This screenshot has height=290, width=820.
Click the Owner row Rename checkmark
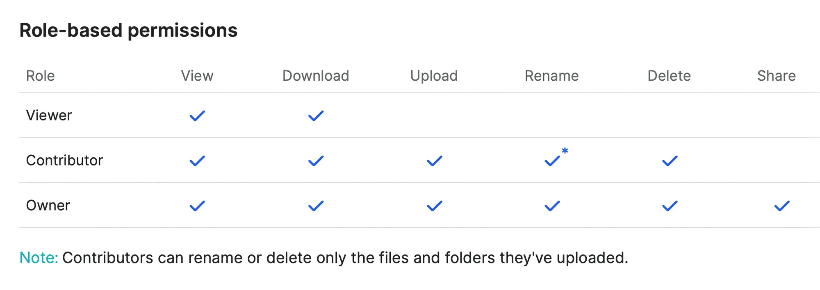(x=552, y=206)
